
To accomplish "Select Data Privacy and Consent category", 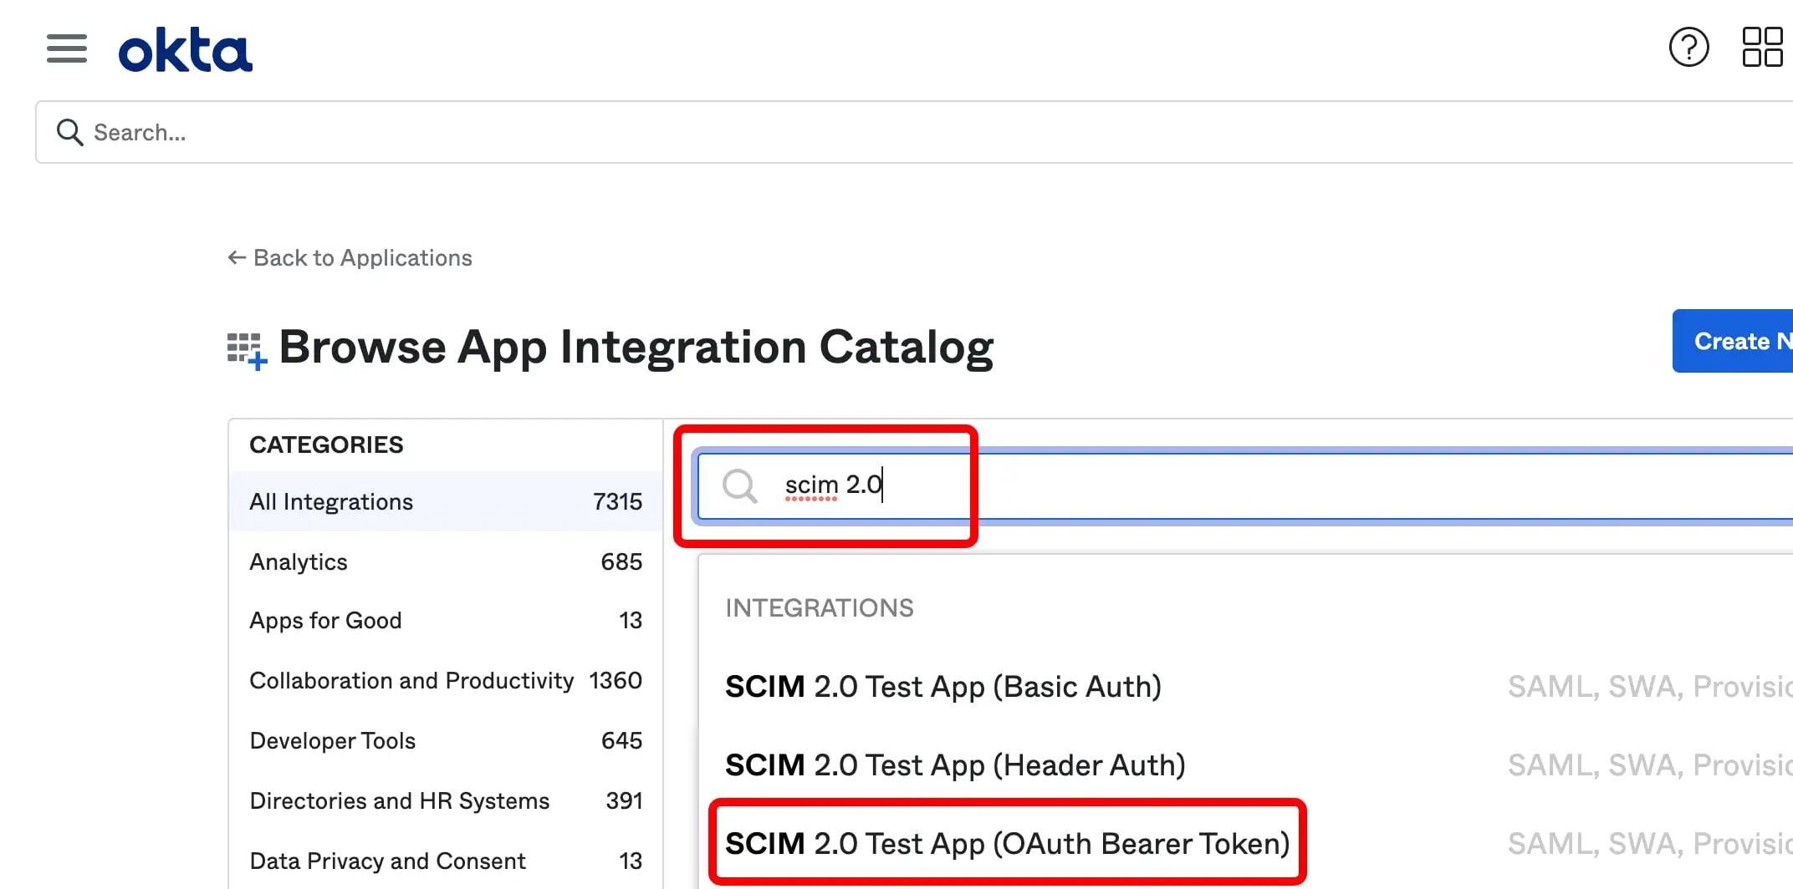I will [x=446, y=861].
